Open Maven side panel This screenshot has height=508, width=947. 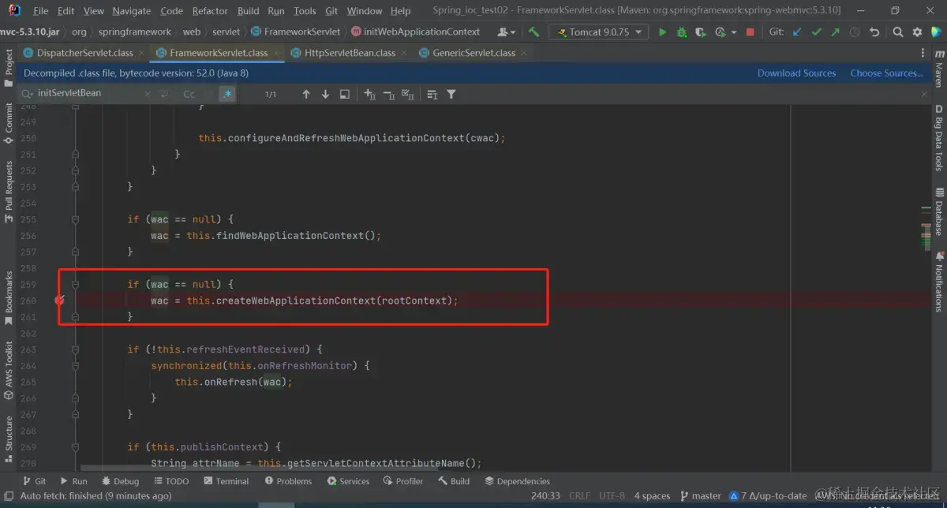tap(939, 68)
